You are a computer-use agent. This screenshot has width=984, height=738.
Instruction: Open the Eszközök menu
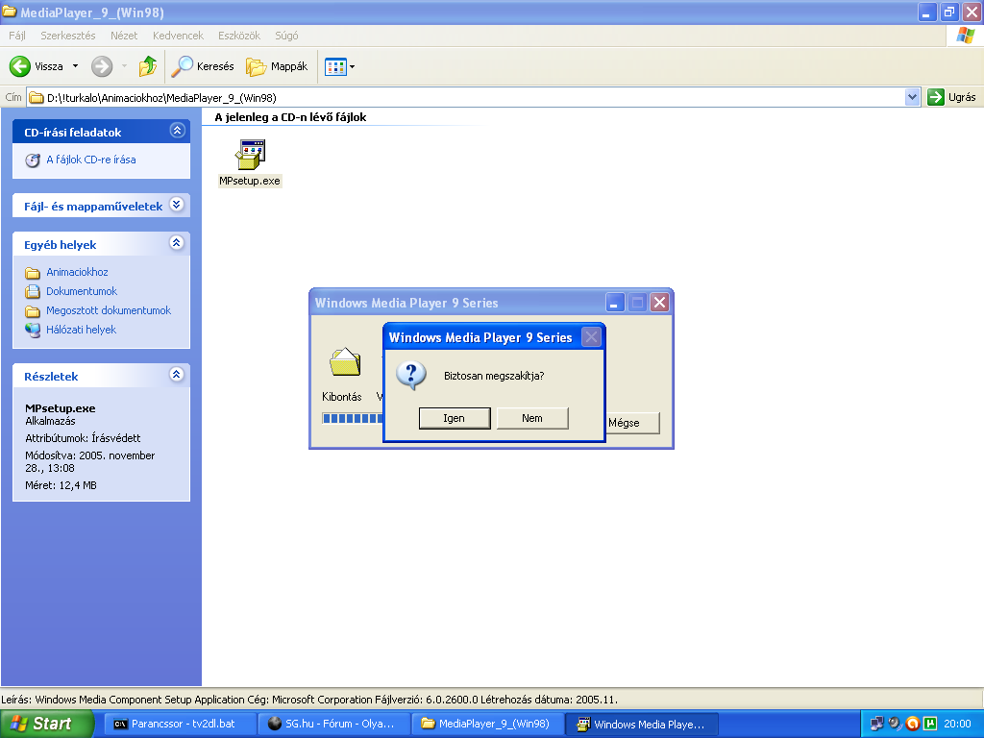[x=238, y=36]
